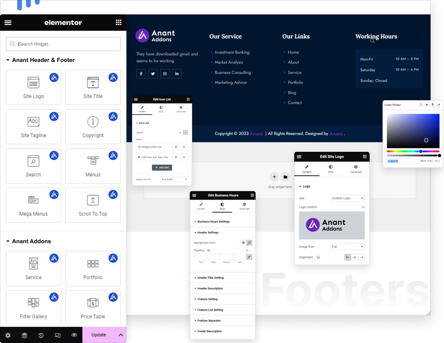Screen dimensions: 444x343
Task: Switch color format to RGBA
Action: 430,161
